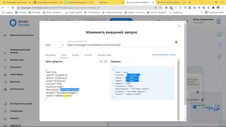This screenshot has width=226, height=127.
Task: Open the browser three-dot menu
Action: click(x=223, y=8)
